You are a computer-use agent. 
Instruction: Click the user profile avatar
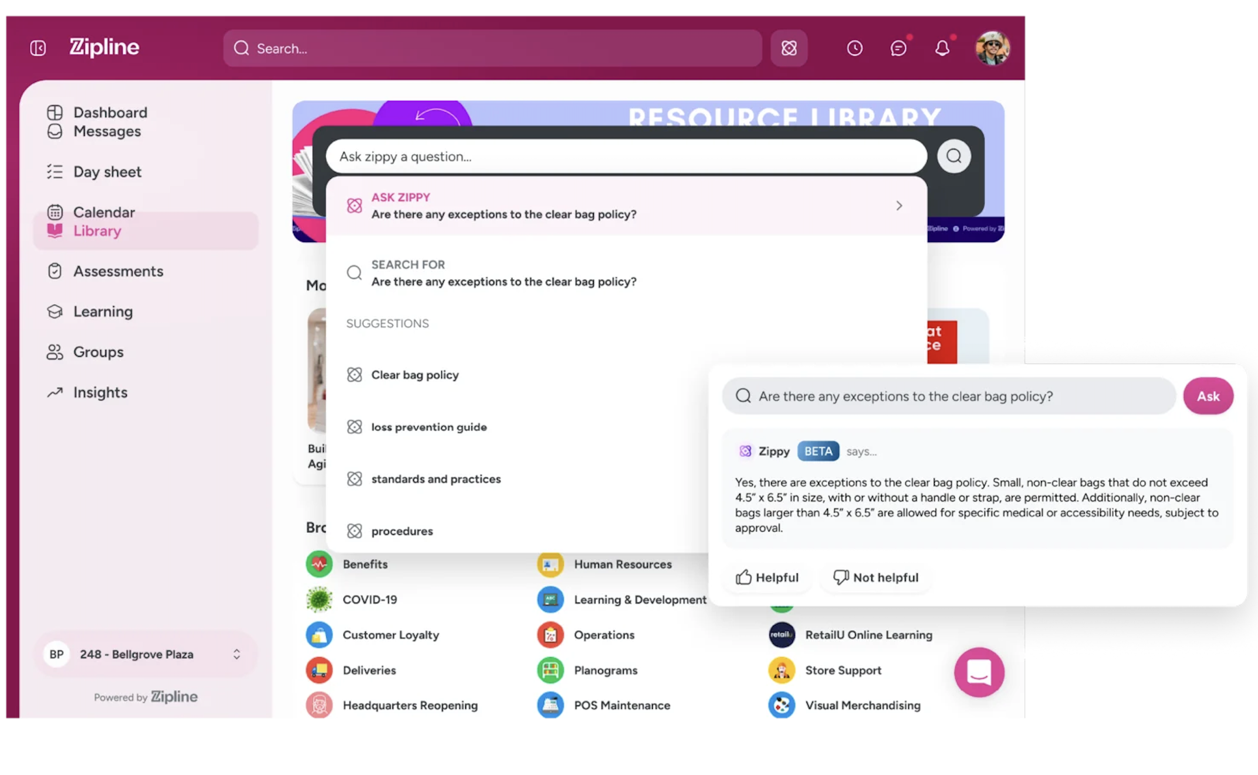tap(992, 48)
